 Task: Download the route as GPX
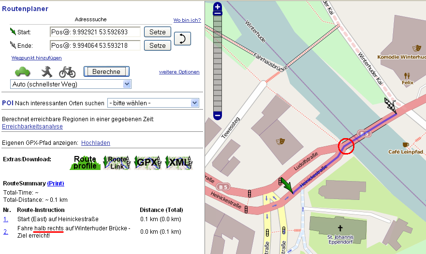click(147, 162)
